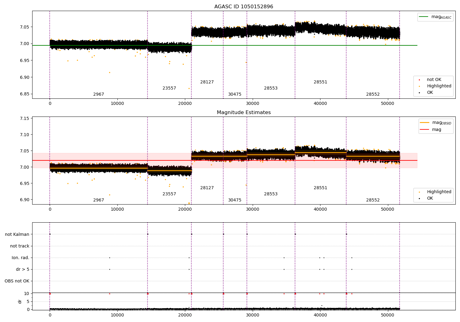Click the 20000 x-tick in top plot
The height and width of the screenshot is (322, 460).
point(185,104)
